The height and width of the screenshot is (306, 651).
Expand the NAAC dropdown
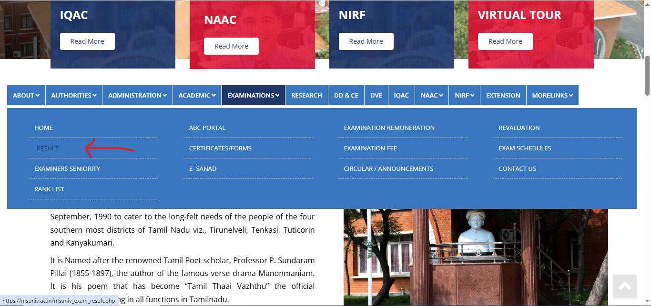coord(431,95)
